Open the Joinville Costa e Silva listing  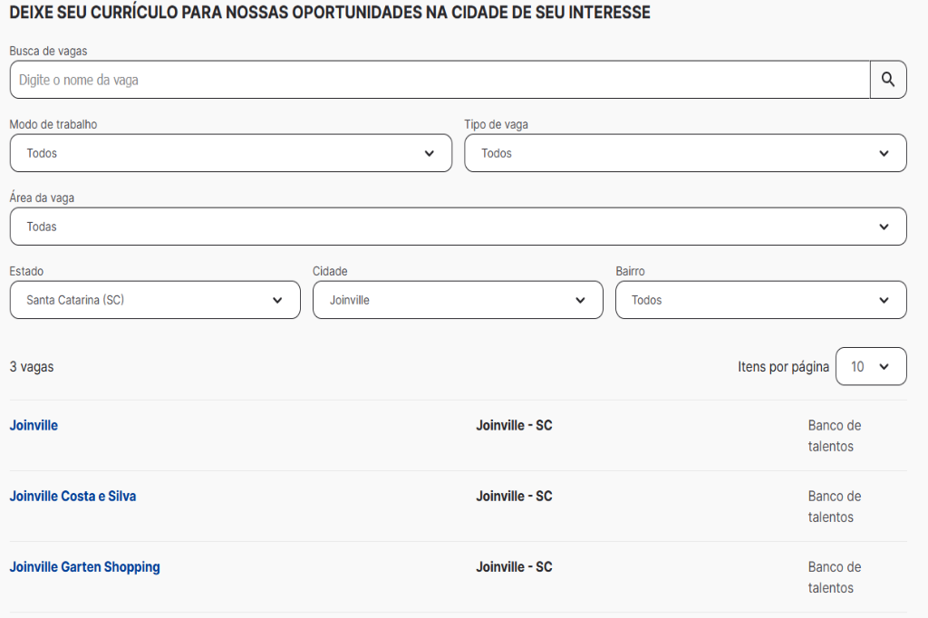point(72,496)
